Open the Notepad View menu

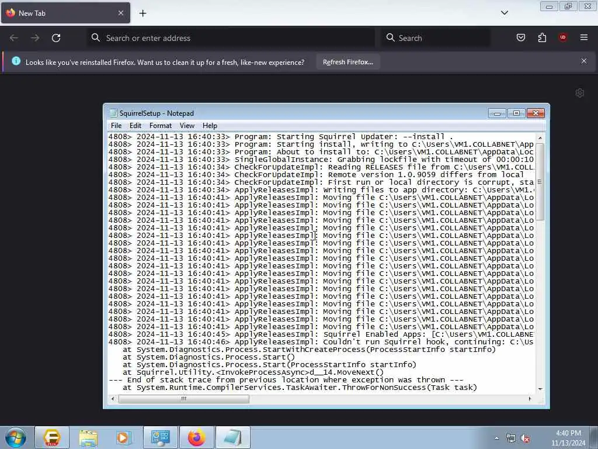tap(187, 126)
